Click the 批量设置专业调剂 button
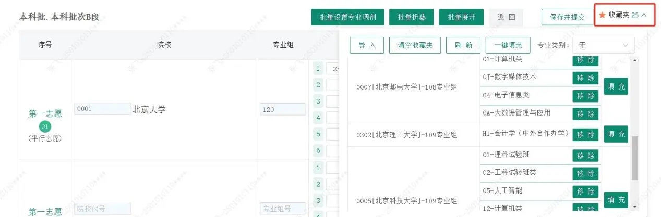This screenshot has width=661, height=217. [347, 17]
